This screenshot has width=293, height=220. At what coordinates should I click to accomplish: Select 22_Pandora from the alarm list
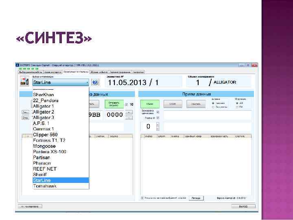pyautogui.click(x=61, y=101)
